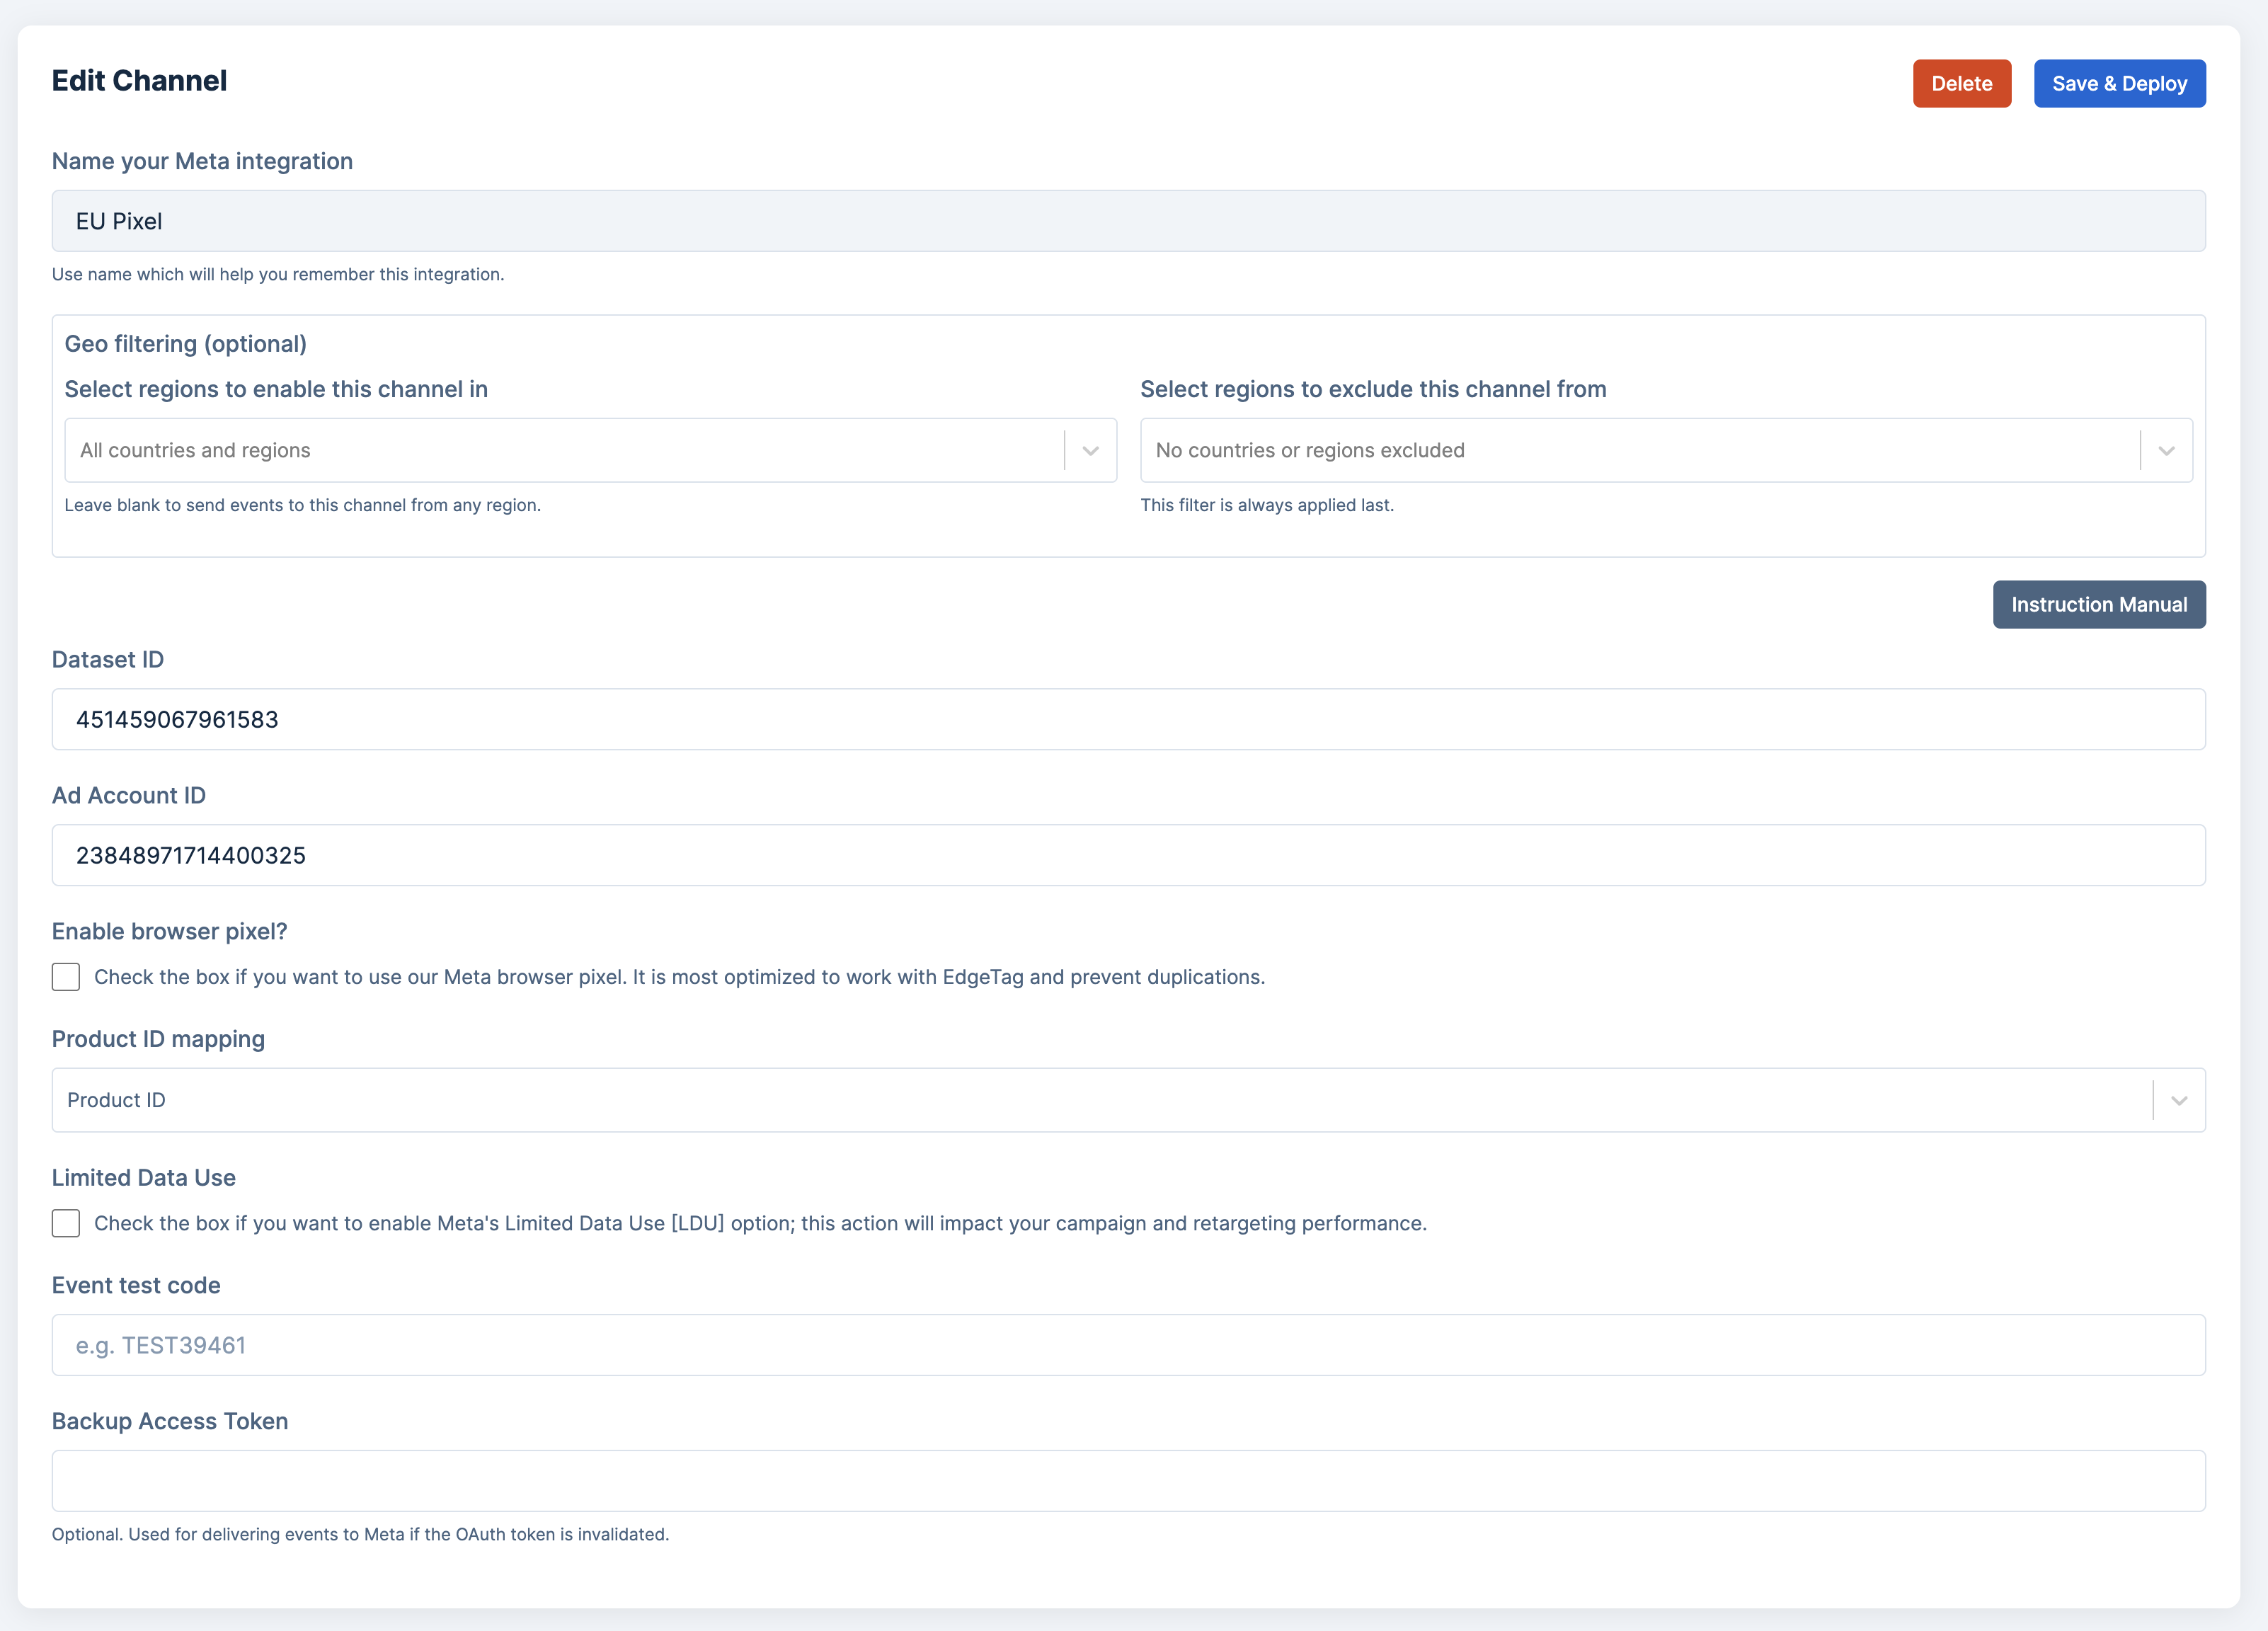Click the Backup Access Token field
This screenshot has height=1631, width=2268.
point(1127,1481)
